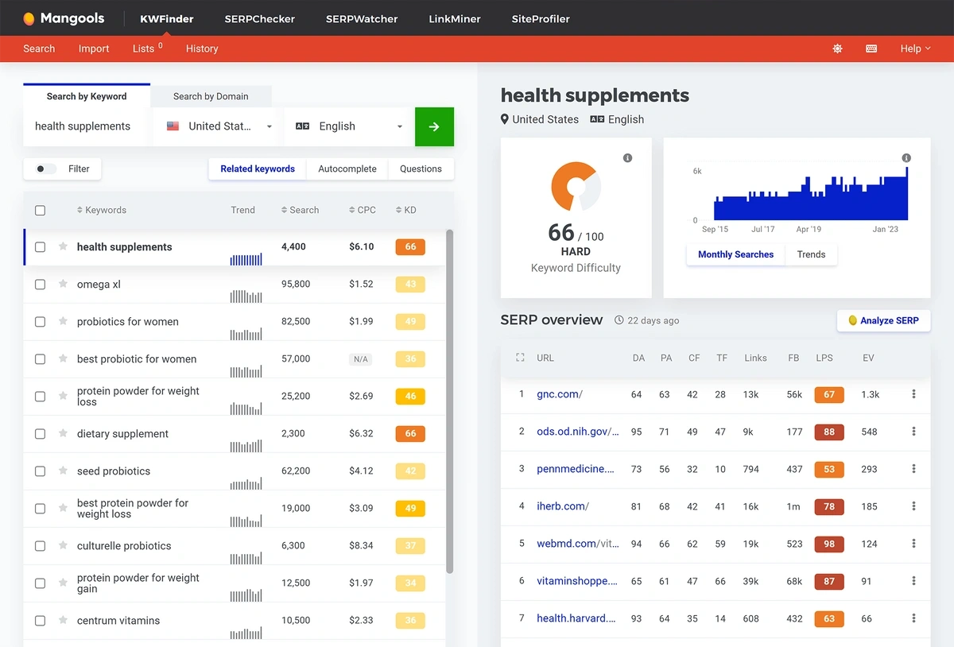Open the United States location dropdown
Viewport: 954px width, 647px height.
click(x=219, y=126)
